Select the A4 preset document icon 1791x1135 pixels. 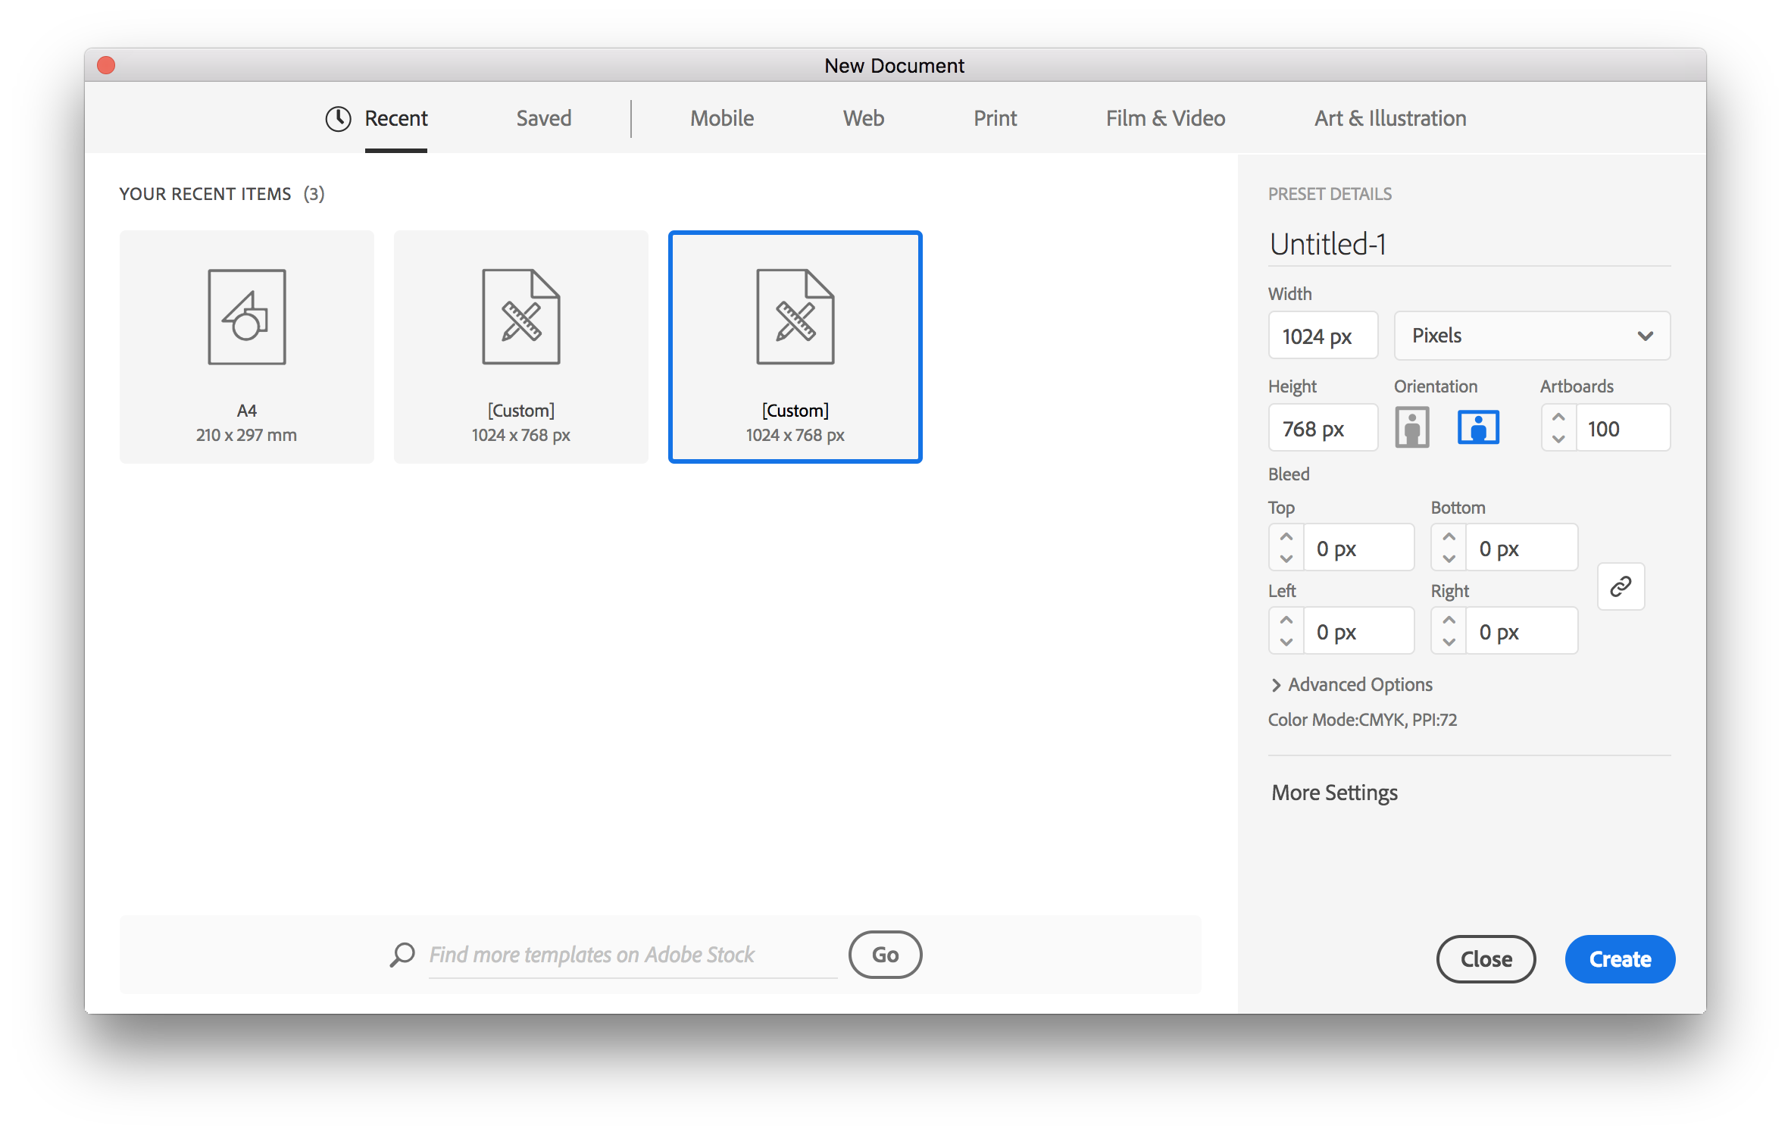click(247, 317)
